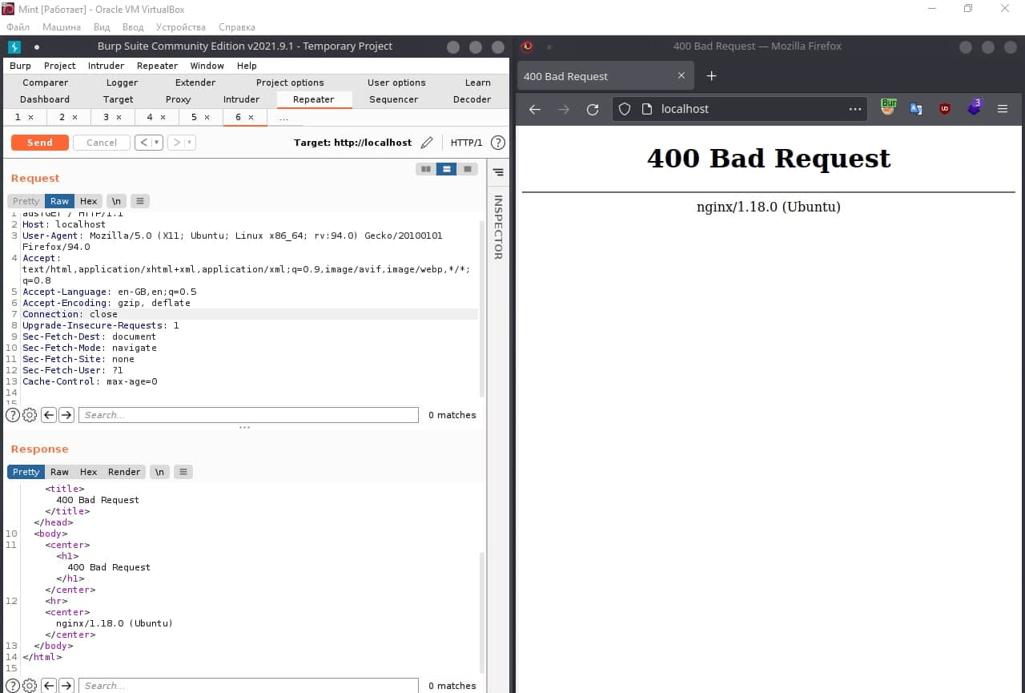Toggle \n non-printable characters in Request
Viewport: 1025px width, 693px height.
117,201
